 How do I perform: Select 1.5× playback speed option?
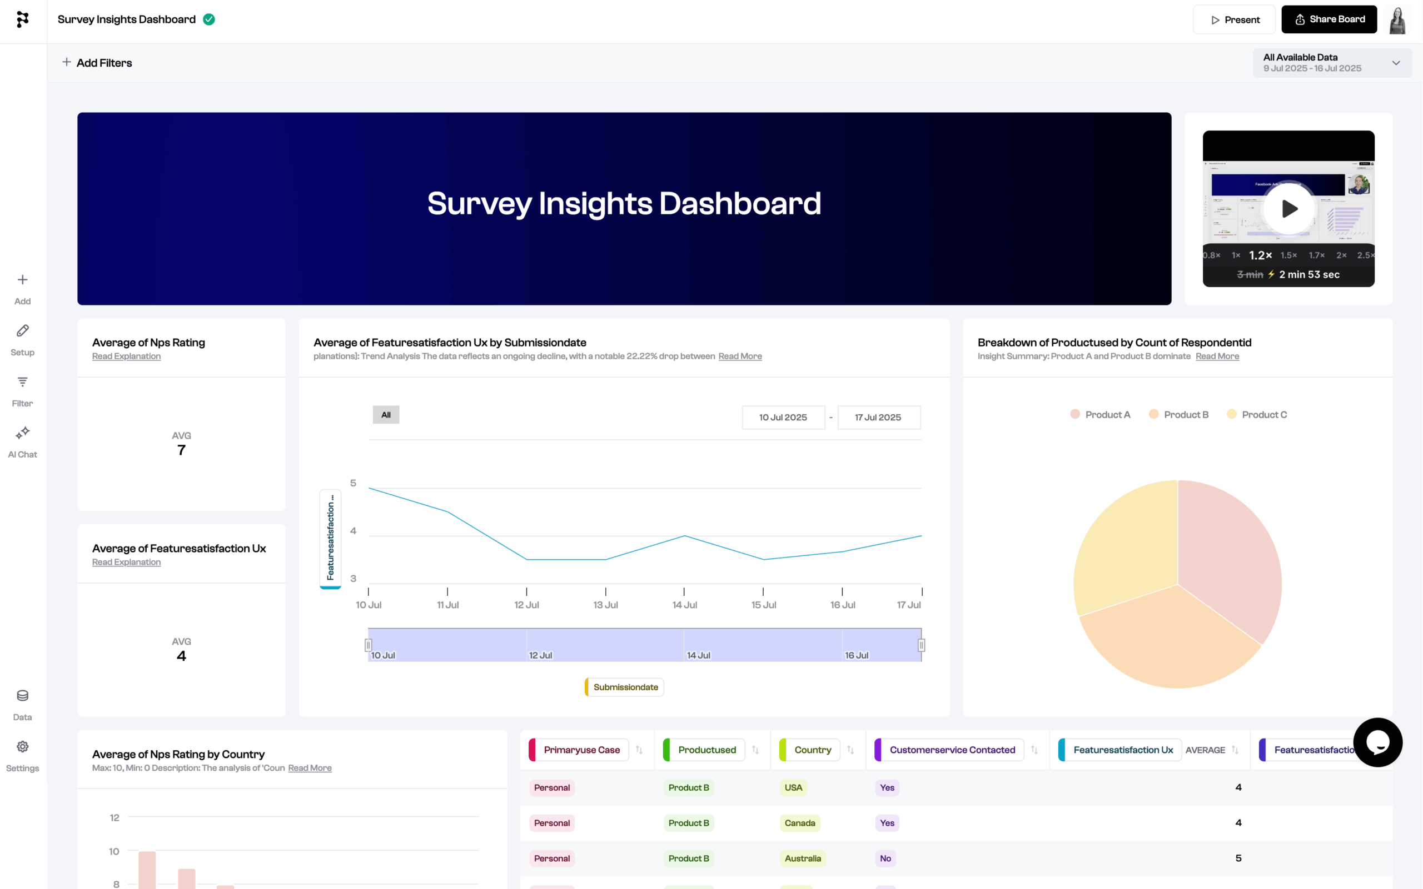coord(1288,255)
